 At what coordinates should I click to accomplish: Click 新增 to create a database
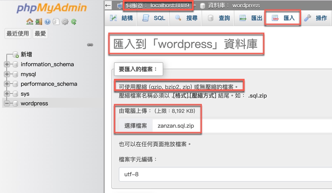[26, 55]
